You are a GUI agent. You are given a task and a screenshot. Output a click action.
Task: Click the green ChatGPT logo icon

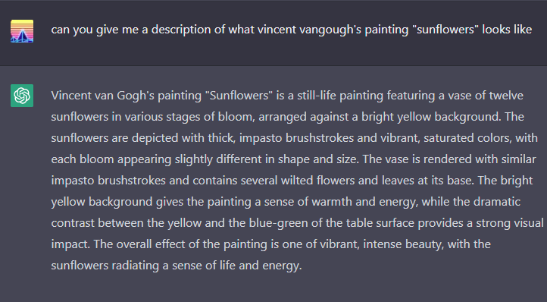[x=22, y=96]
